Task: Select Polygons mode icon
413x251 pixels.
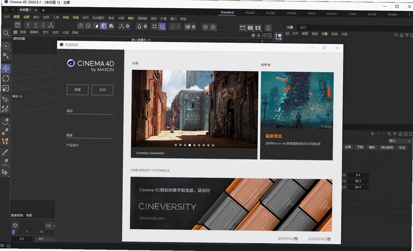Action: tap(96, 26)
